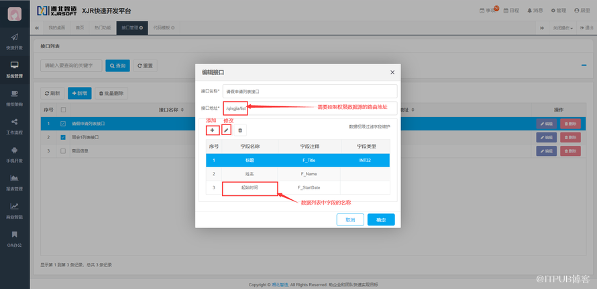This screenshot has width=597, height=289.
Task: Switch to the 接口管理 tab
Action: (132, 28)
